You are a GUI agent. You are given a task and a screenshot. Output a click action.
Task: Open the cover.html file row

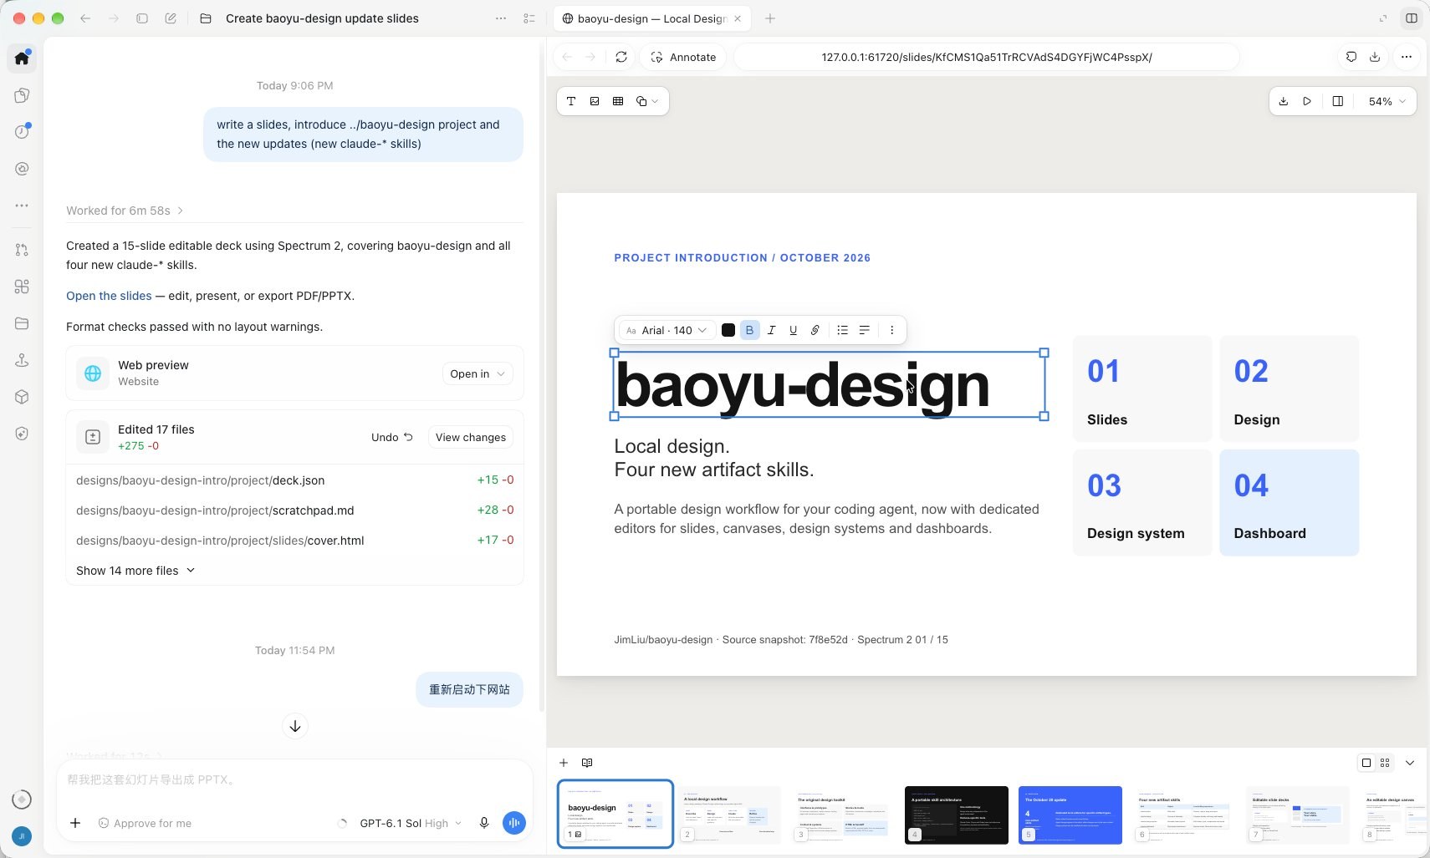click(x=294, y=541)
